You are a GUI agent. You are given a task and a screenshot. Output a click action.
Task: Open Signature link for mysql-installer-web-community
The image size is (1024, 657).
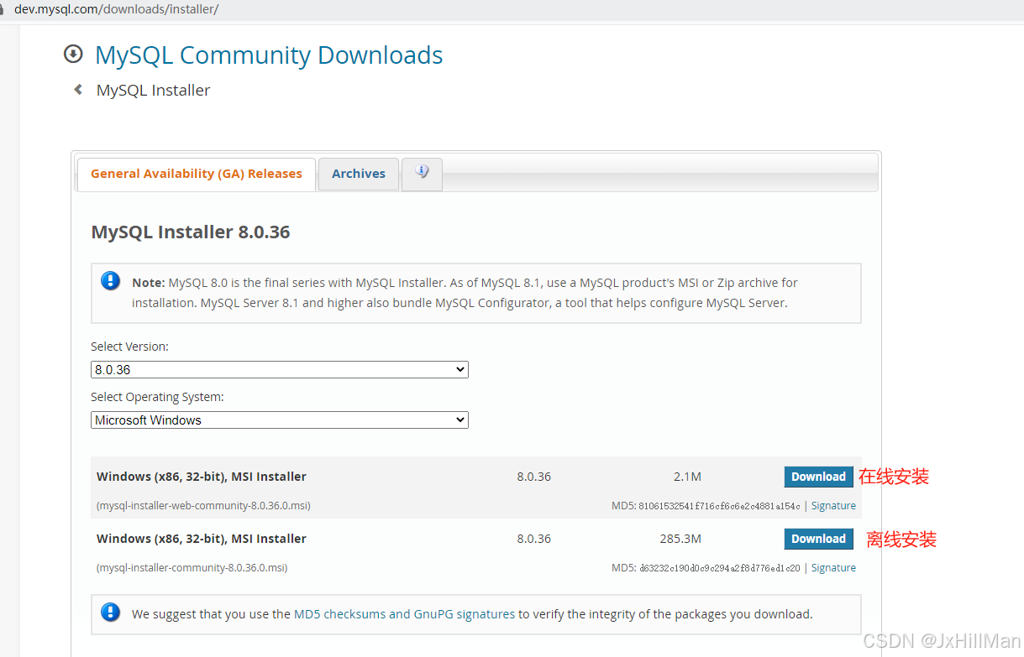(833, 506)
